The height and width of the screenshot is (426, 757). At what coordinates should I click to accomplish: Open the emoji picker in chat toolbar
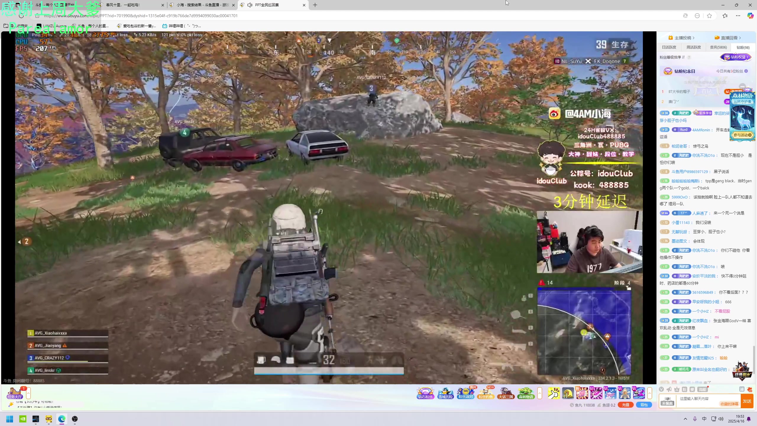point(661,389)
